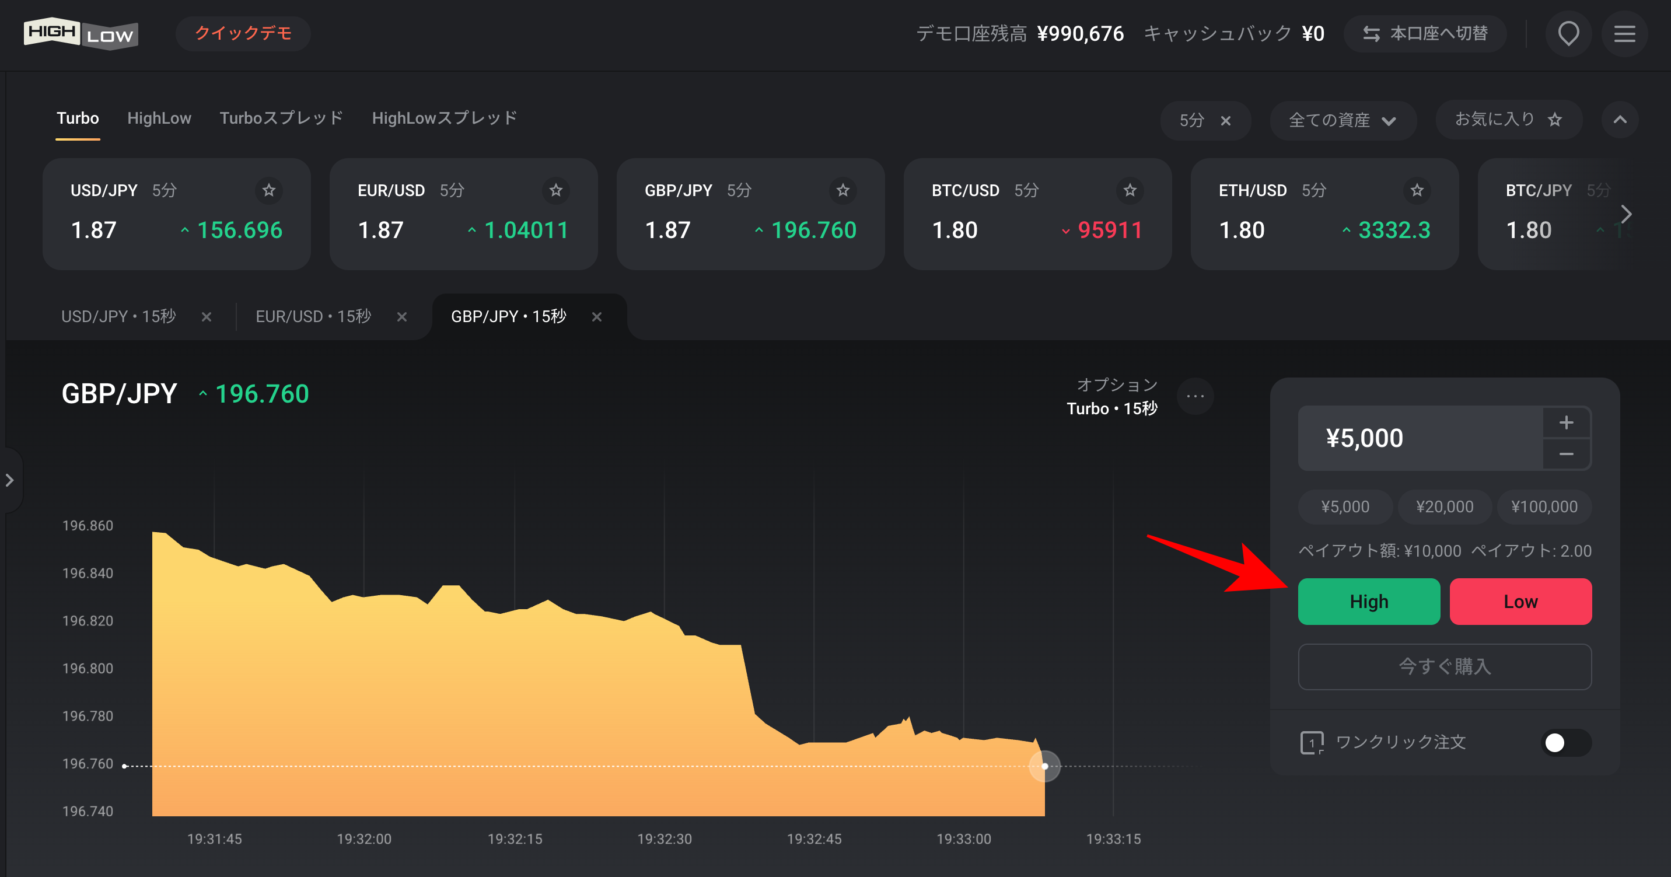Close the GBP/JPY・15秒 tab

tap(597, 317)
